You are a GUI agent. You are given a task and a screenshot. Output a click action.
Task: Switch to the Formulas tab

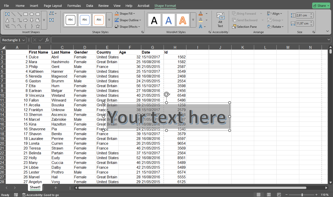74,6
